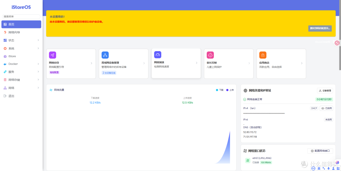Expand the 服务 sidebar menu chevron
Viewport: 341px width, 171px height.
tap(38, 72)
